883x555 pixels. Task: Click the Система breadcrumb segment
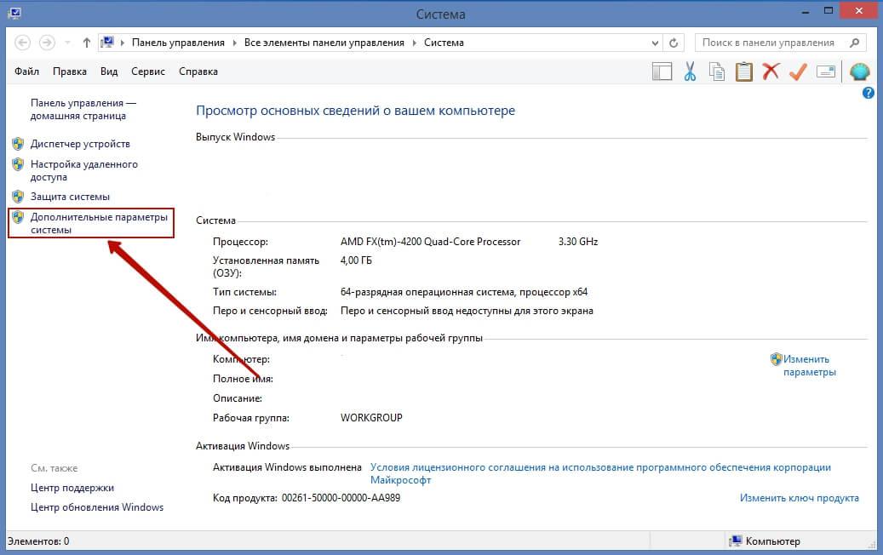[444, 43]
